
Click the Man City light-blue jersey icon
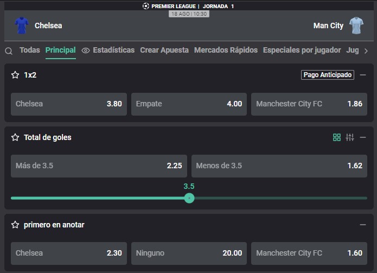tap(356, 26)
